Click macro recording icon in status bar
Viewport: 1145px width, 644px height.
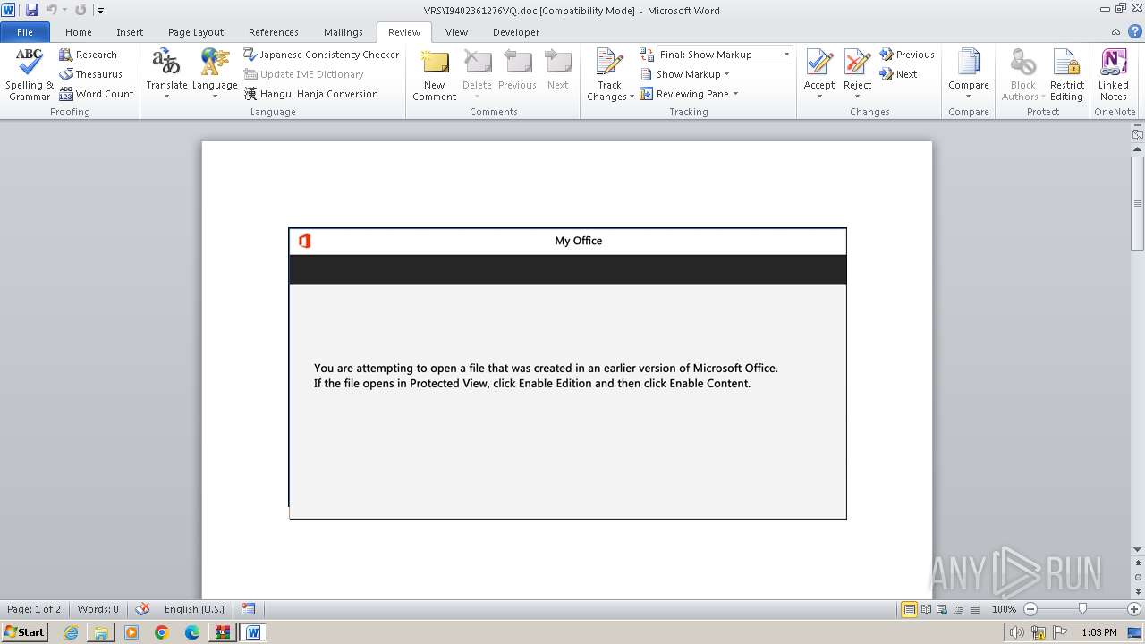pyautogui.click(x=249, y=609)
